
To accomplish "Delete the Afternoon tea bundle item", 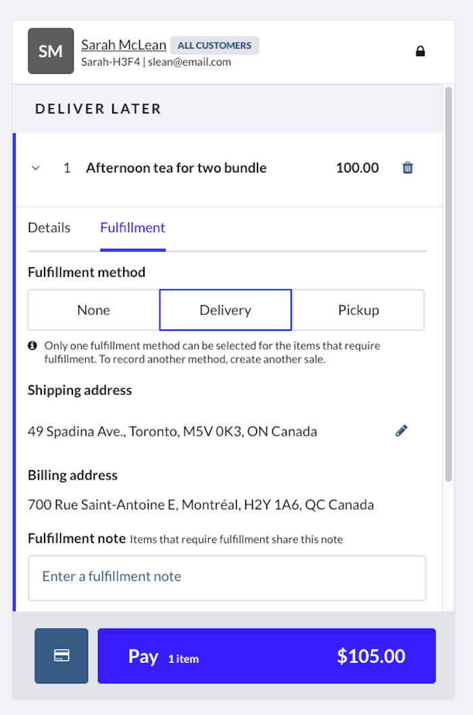I will click(407, 168).
